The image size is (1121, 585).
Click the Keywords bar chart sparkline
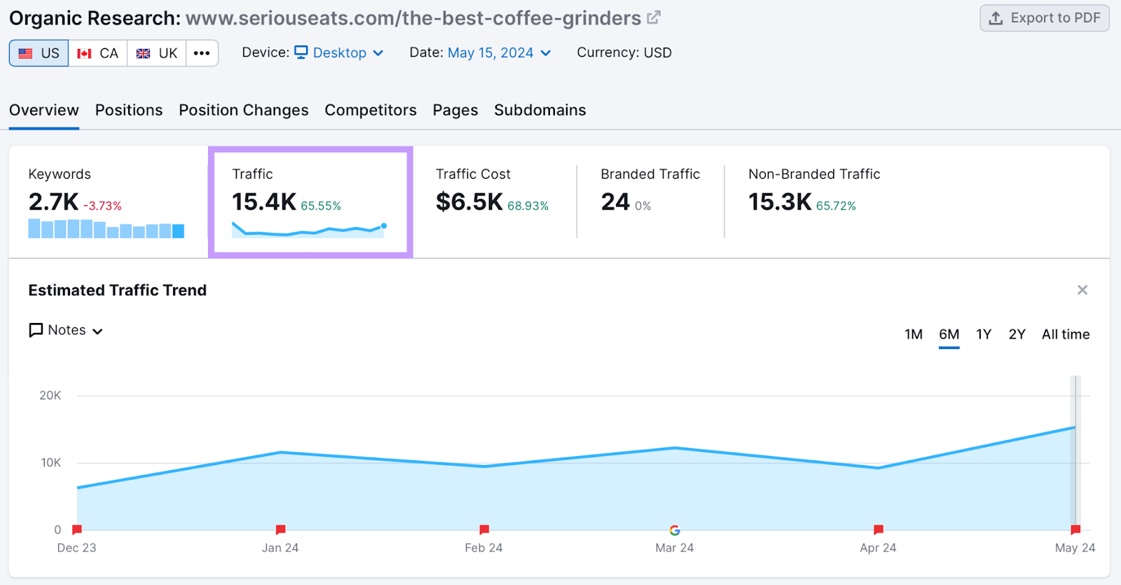coord(106,229)
